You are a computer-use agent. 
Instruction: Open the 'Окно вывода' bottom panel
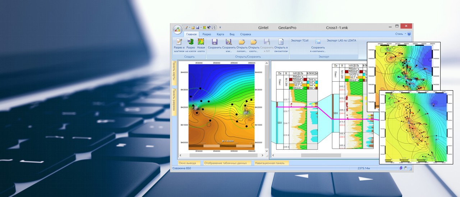point(188,163)
